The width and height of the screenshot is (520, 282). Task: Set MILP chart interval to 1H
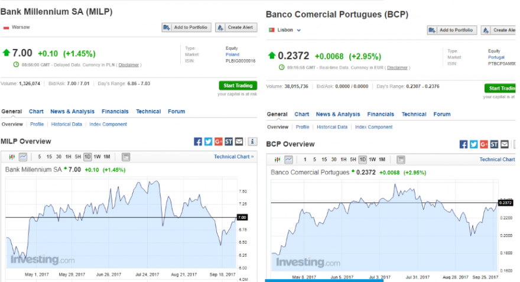tap(69, 157)
